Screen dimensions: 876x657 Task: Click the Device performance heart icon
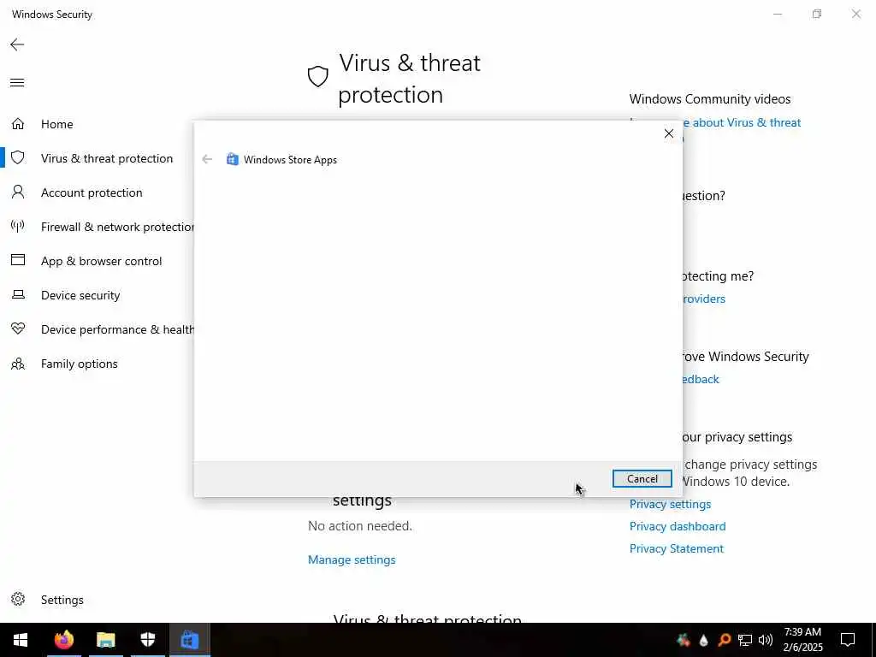[x=18, y=328]
